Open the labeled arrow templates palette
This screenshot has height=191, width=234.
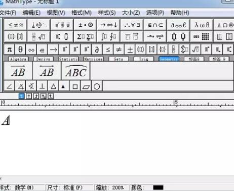click(155, 36)
